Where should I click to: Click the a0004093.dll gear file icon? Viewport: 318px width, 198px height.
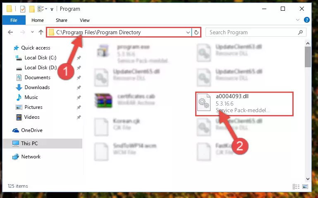pos(204,102)
